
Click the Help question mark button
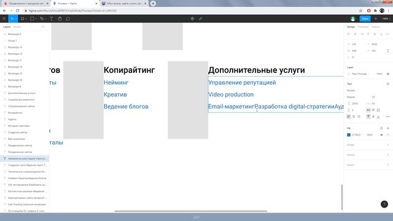pyautogui.click(x=384, y=204)
